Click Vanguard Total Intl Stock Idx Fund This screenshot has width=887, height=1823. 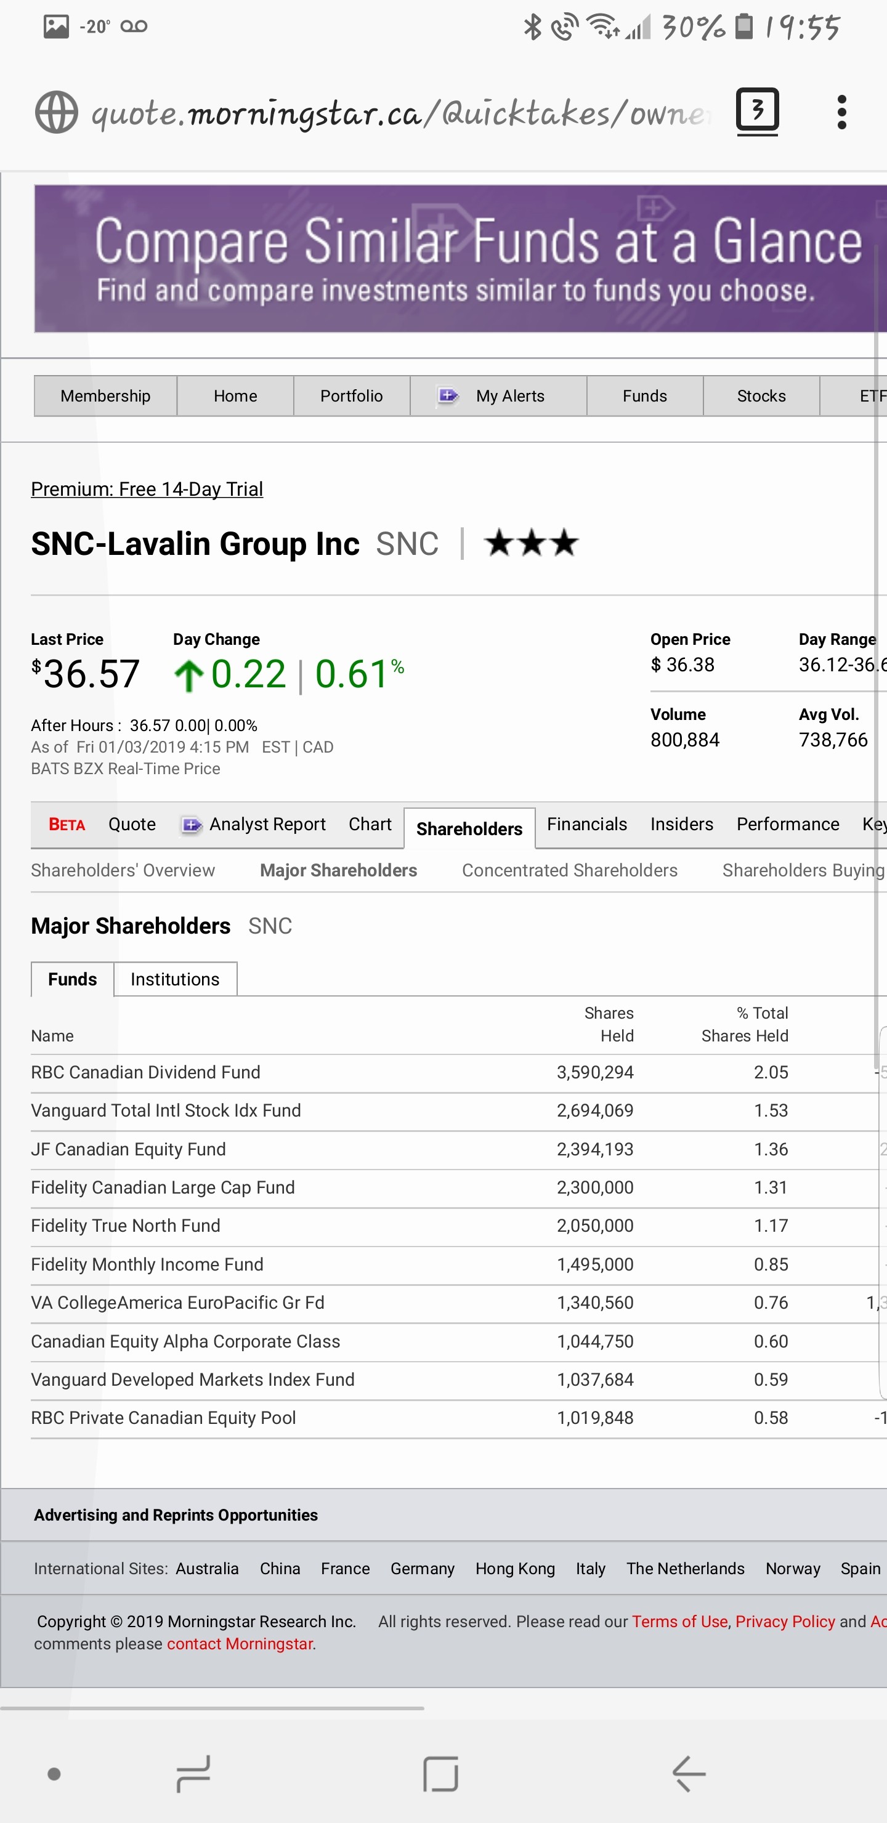pos(166,1110)
